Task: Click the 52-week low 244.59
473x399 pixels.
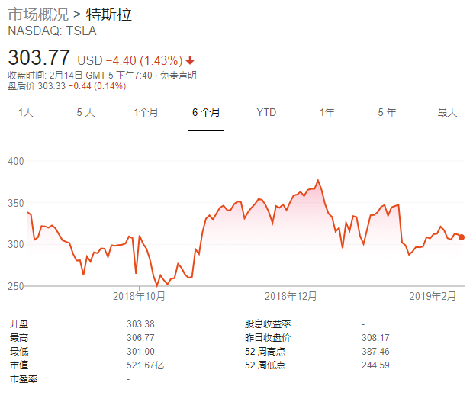Action: click(375, 365)
